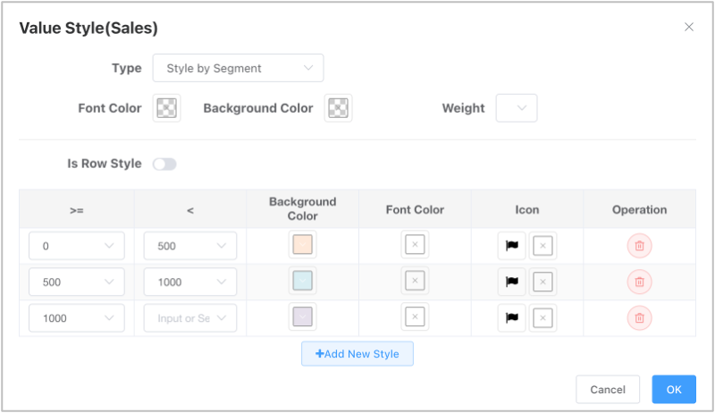The width and height of the screenshot is (715, 413).
Task: Cancel the Value Style dialog
Action: pyautogui.click(x=608, y=389)
